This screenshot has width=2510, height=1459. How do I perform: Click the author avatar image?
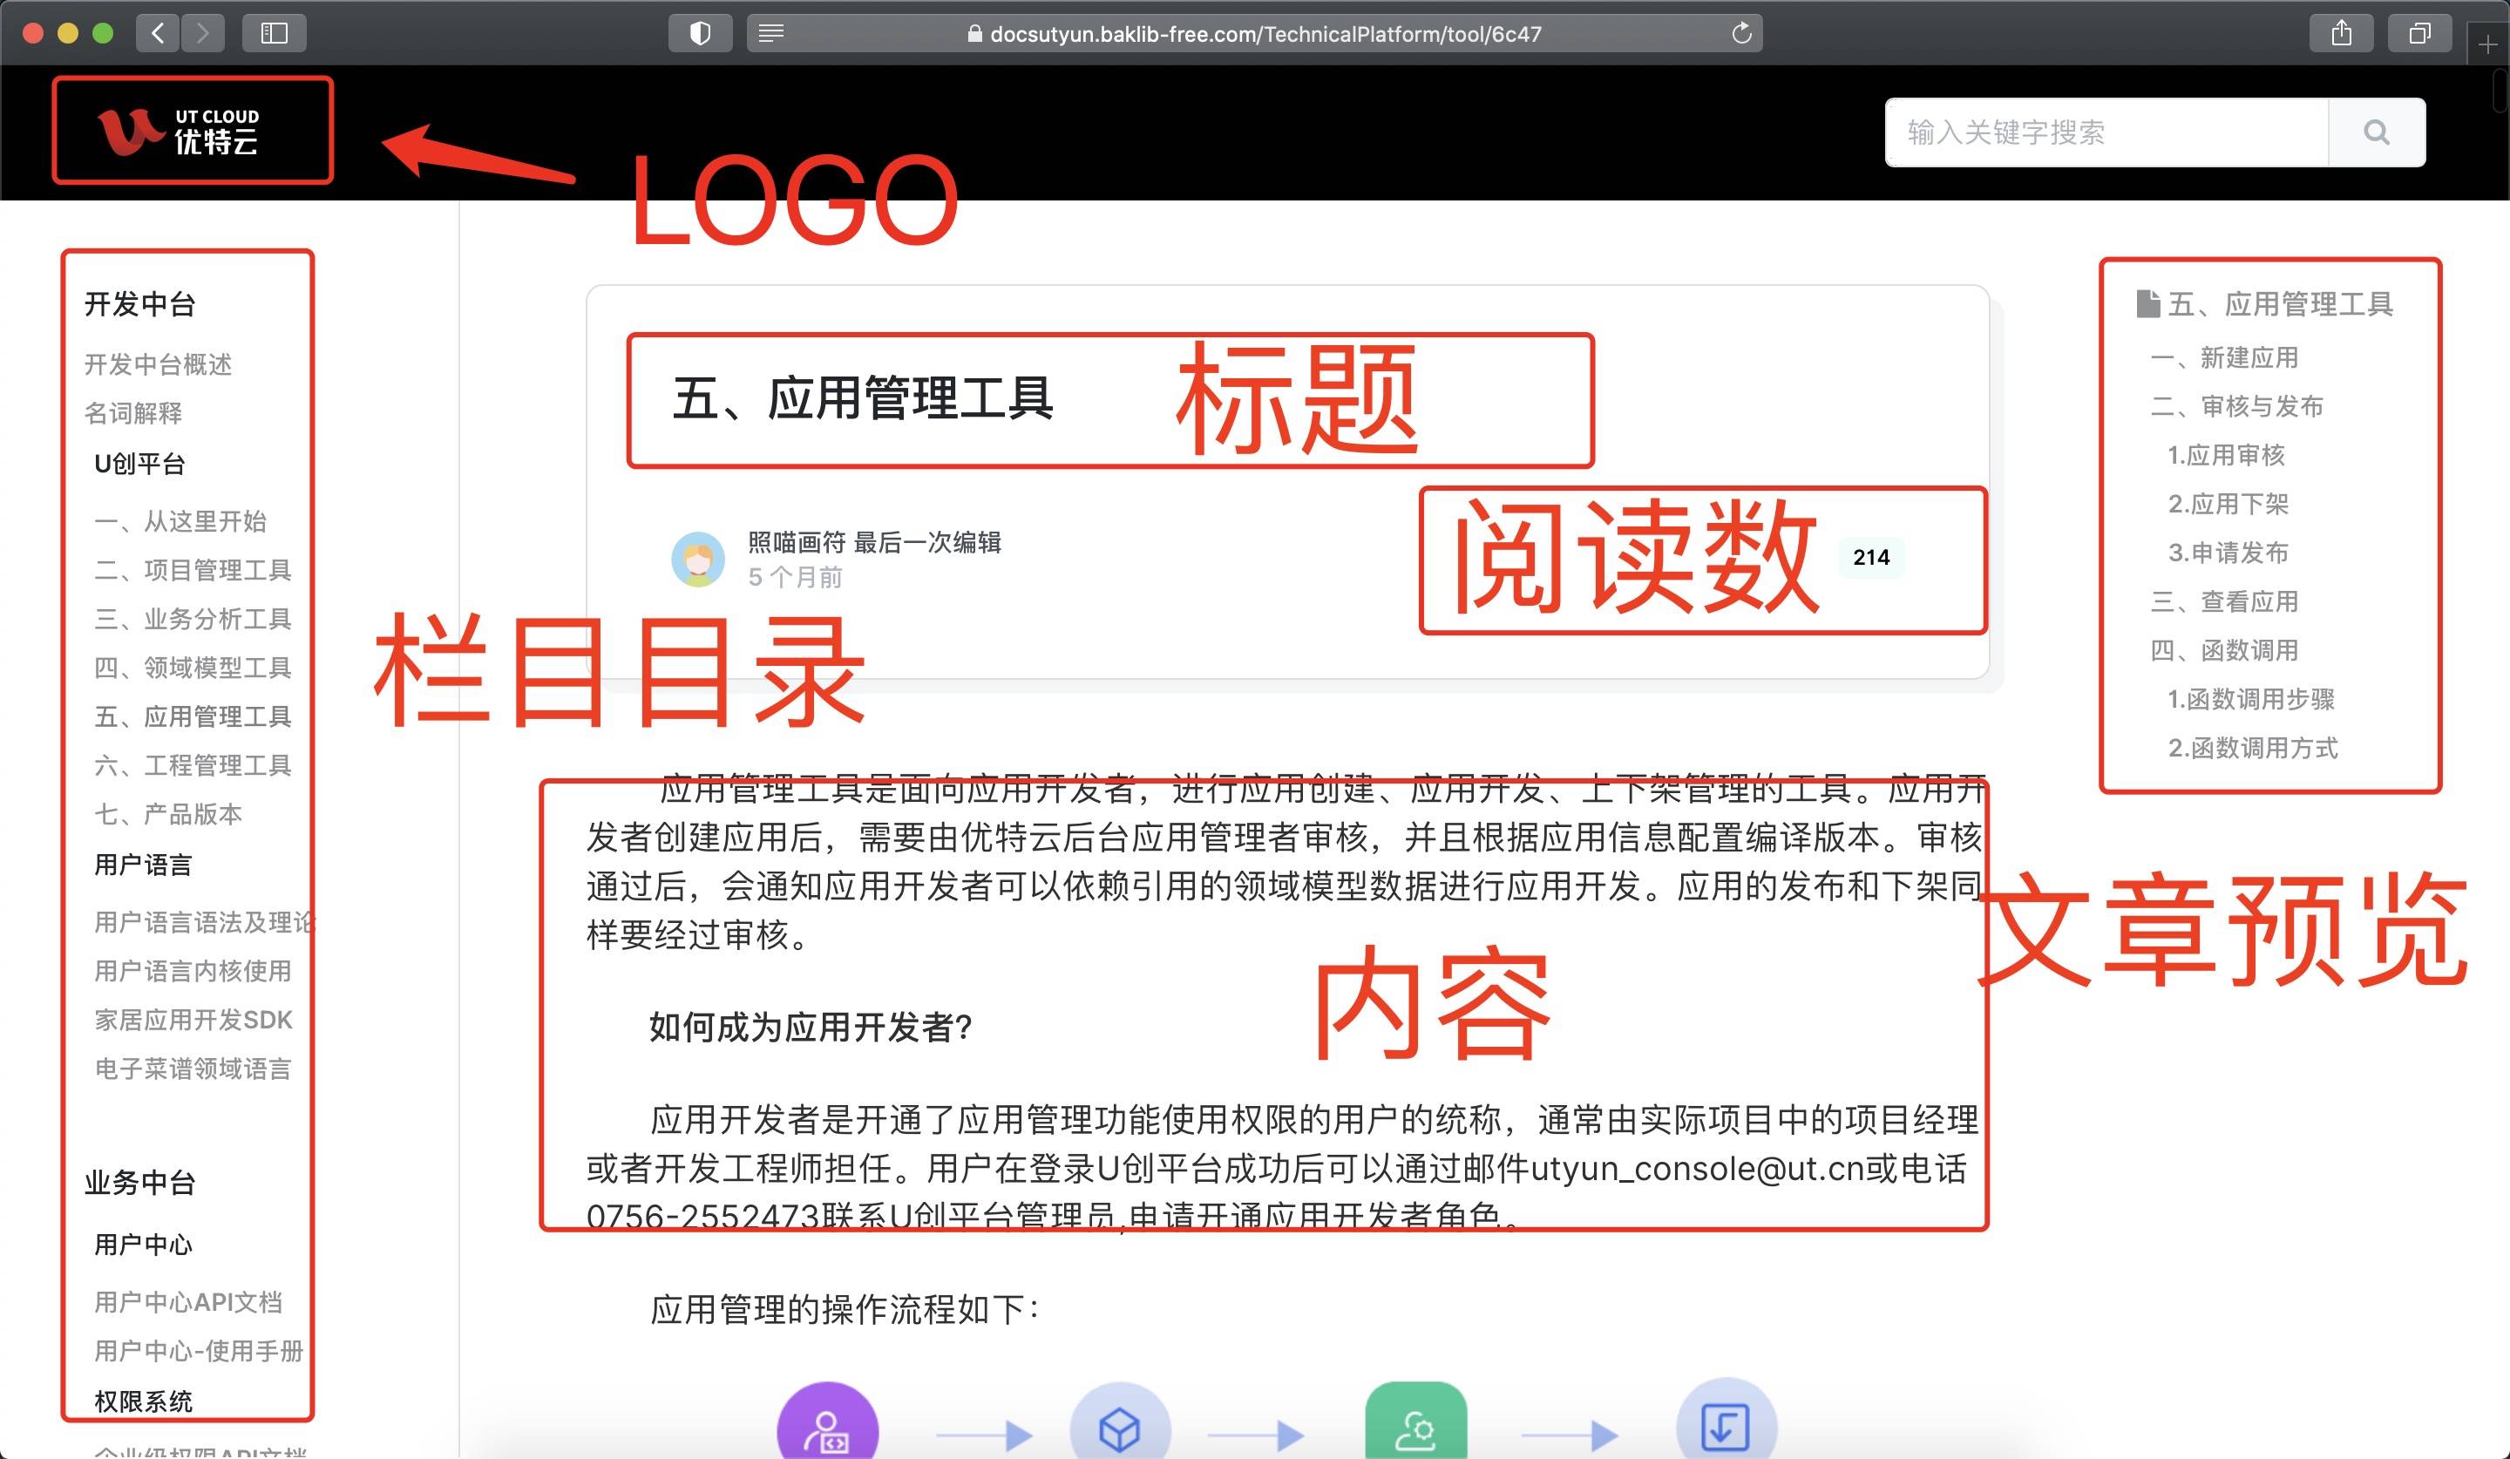click(x=697, y=559)
